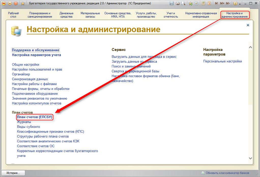Open Настройка параметров учета link
Screen dimensions: 260x177
pos(36,55)
